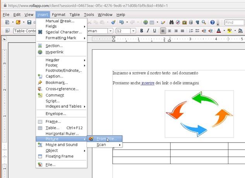Toggle Bold formatting button
Screen dimensions: 245x178
pos(142,31)
